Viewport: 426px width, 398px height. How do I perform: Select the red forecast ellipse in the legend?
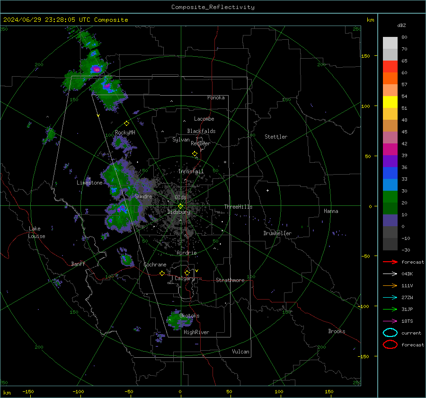[390, 345]
